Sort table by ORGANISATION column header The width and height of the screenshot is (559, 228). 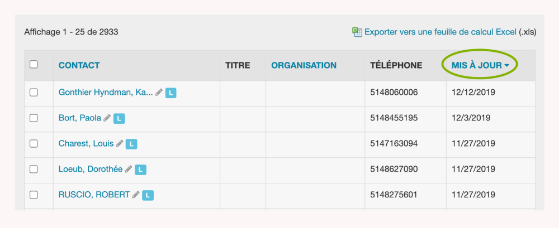(304, 65)
